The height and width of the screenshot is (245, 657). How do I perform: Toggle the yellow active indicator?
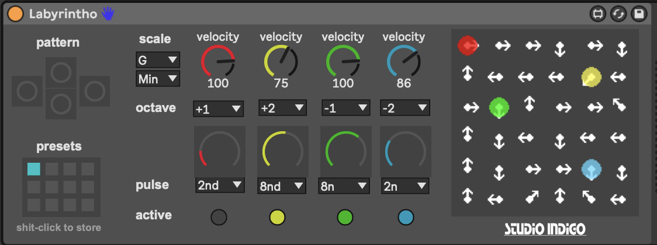click(x=278, y=217)
